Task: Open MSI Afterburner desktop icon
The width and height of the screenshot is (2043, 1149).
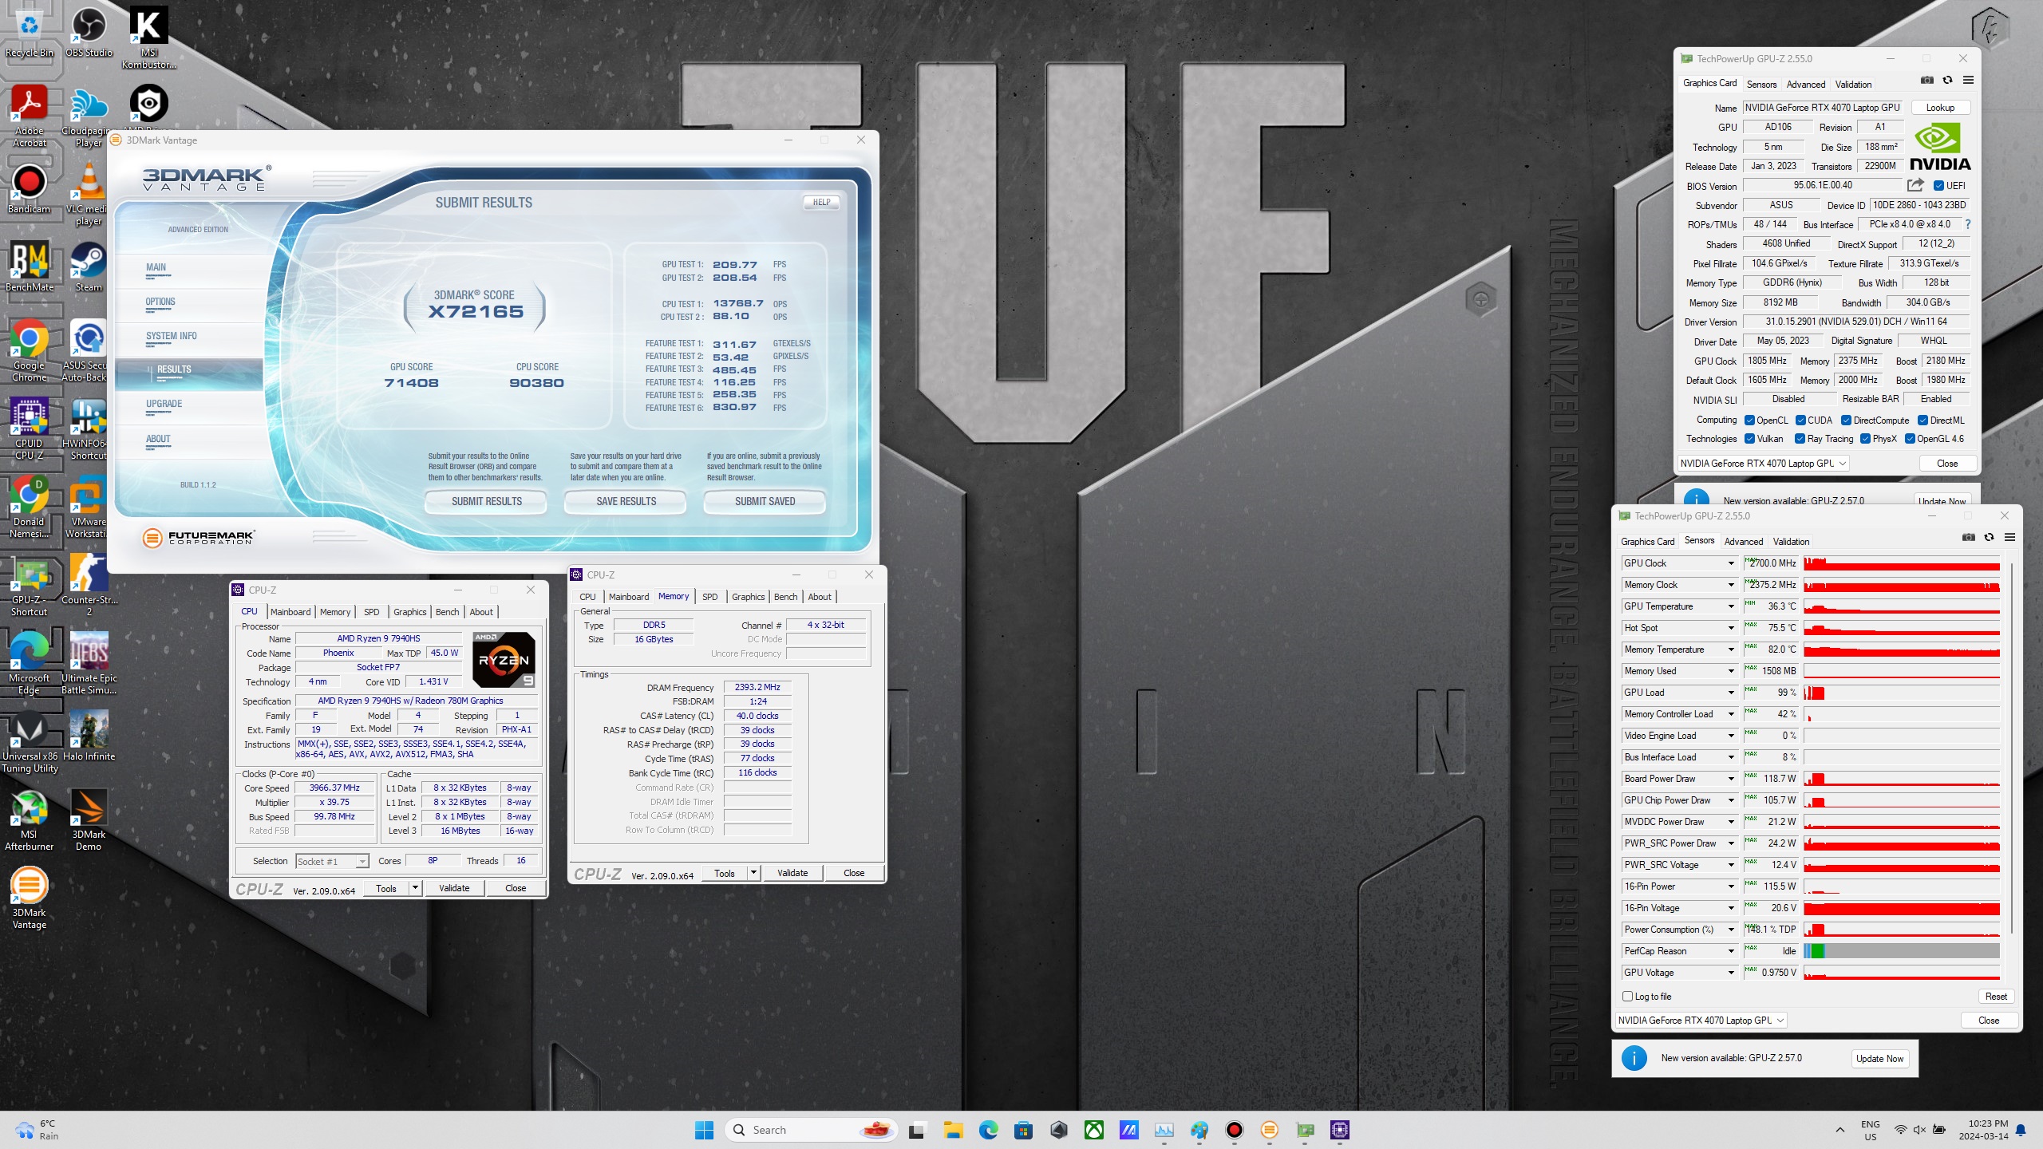Action: [30, 819]
